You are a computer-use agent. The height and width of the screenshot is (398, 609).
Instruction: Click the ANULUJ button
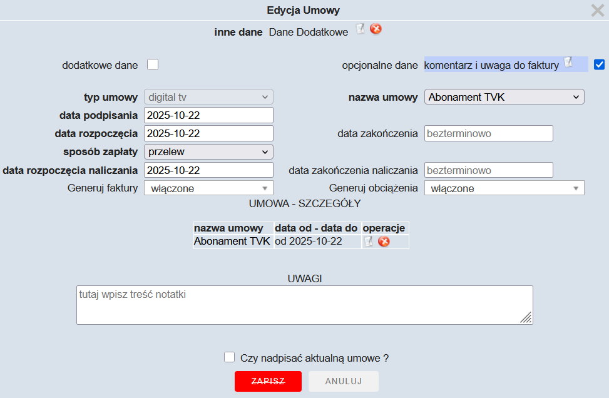[x=343, y=381]
